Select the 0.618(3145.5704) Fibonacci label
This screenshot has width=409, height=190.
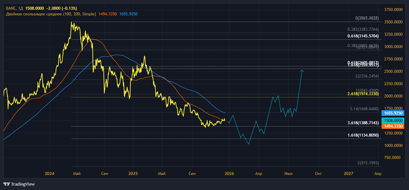[x=363, y=36]
